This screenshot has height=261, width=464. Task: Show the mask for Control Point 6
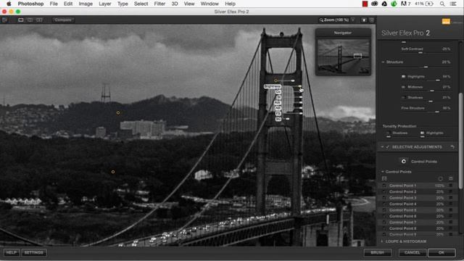451,216
